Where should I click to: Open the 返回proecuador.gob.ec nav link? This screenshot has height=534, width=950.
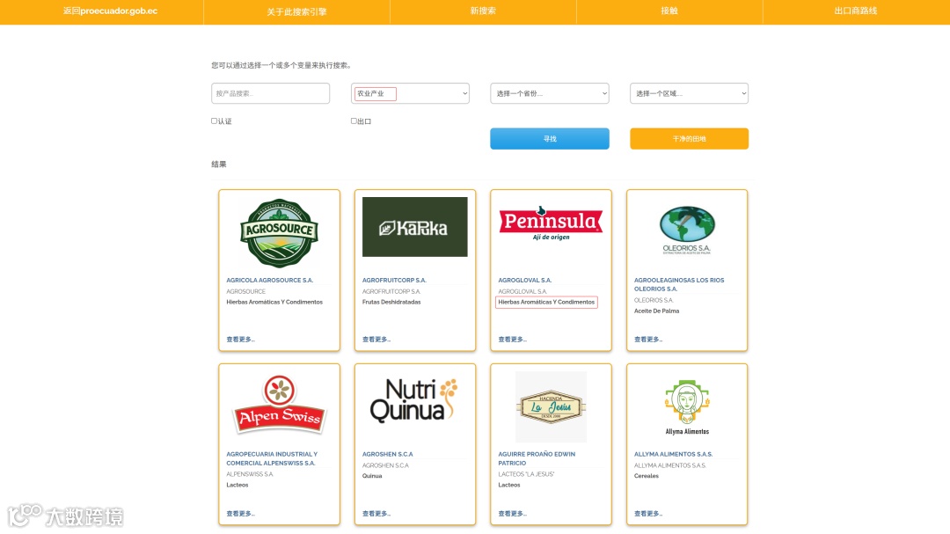(110, 11)
